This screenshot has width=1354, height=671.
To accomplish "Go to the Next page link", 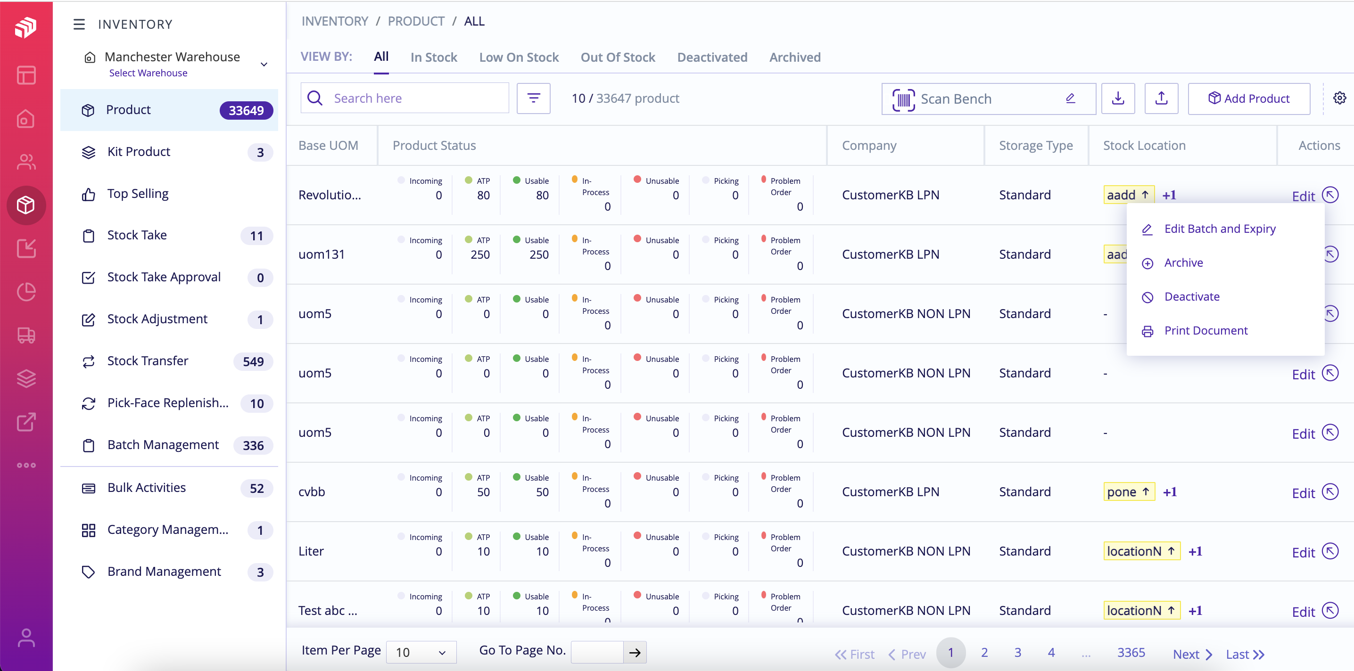I will coord(1191,654).
